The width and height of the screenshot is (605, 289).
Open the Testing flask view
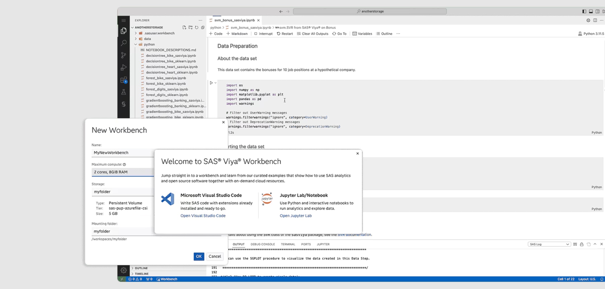(124, 92)
